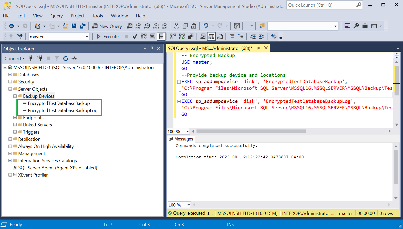Collapse the Backup Devices node
Image resolution: width=403 pixels, height=229 pixels.
(15, 96)
